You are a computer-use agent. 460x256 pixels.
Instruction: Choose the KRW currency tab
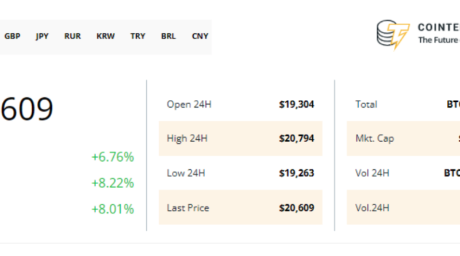pos(105,36)
